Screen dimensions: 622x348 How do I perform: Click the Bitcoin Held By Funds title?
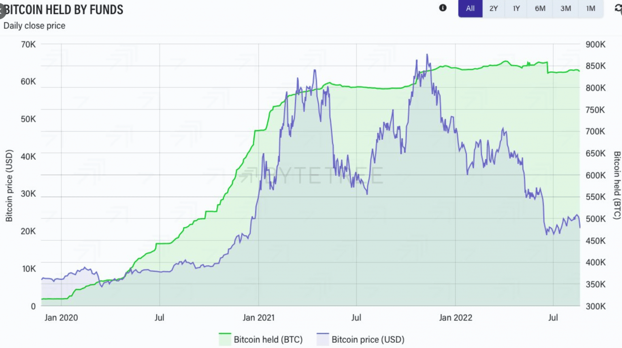click(64, 10)
